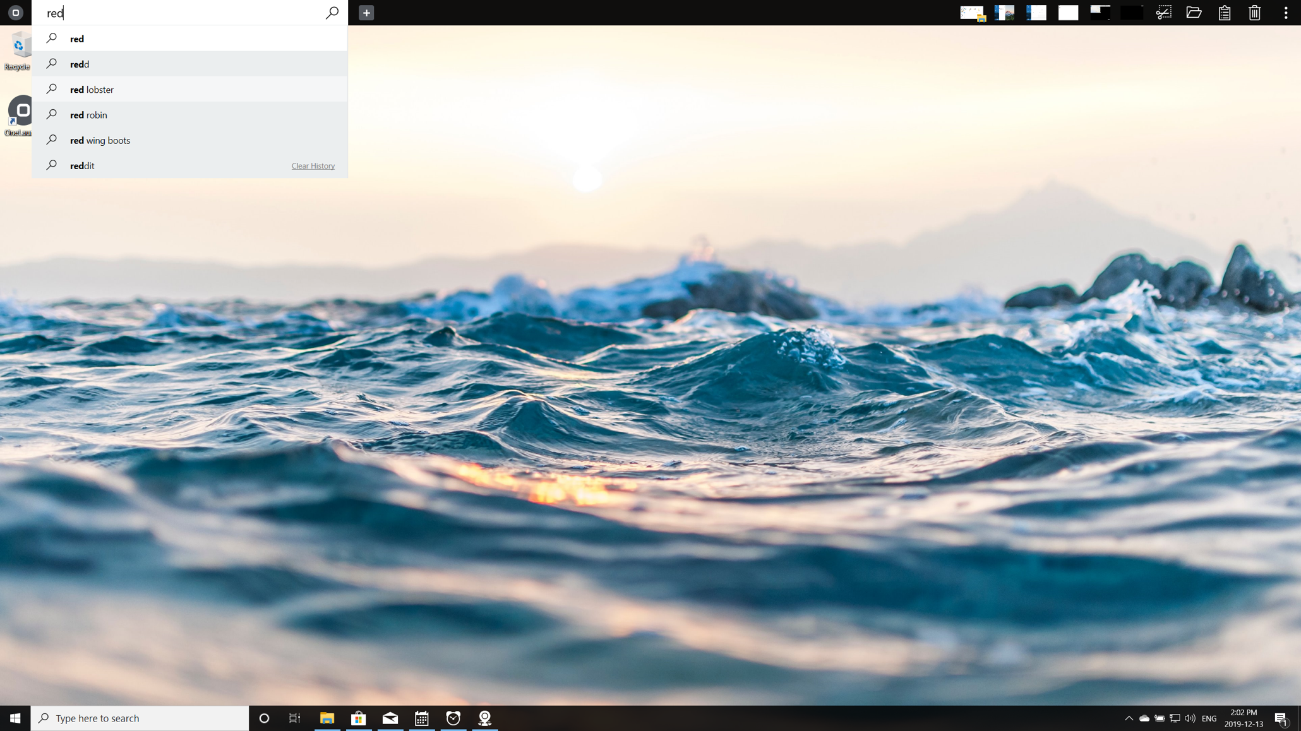
Task: Choose the "reddit" suggestion
Action: pyautogui.click(x=83, y=165)
